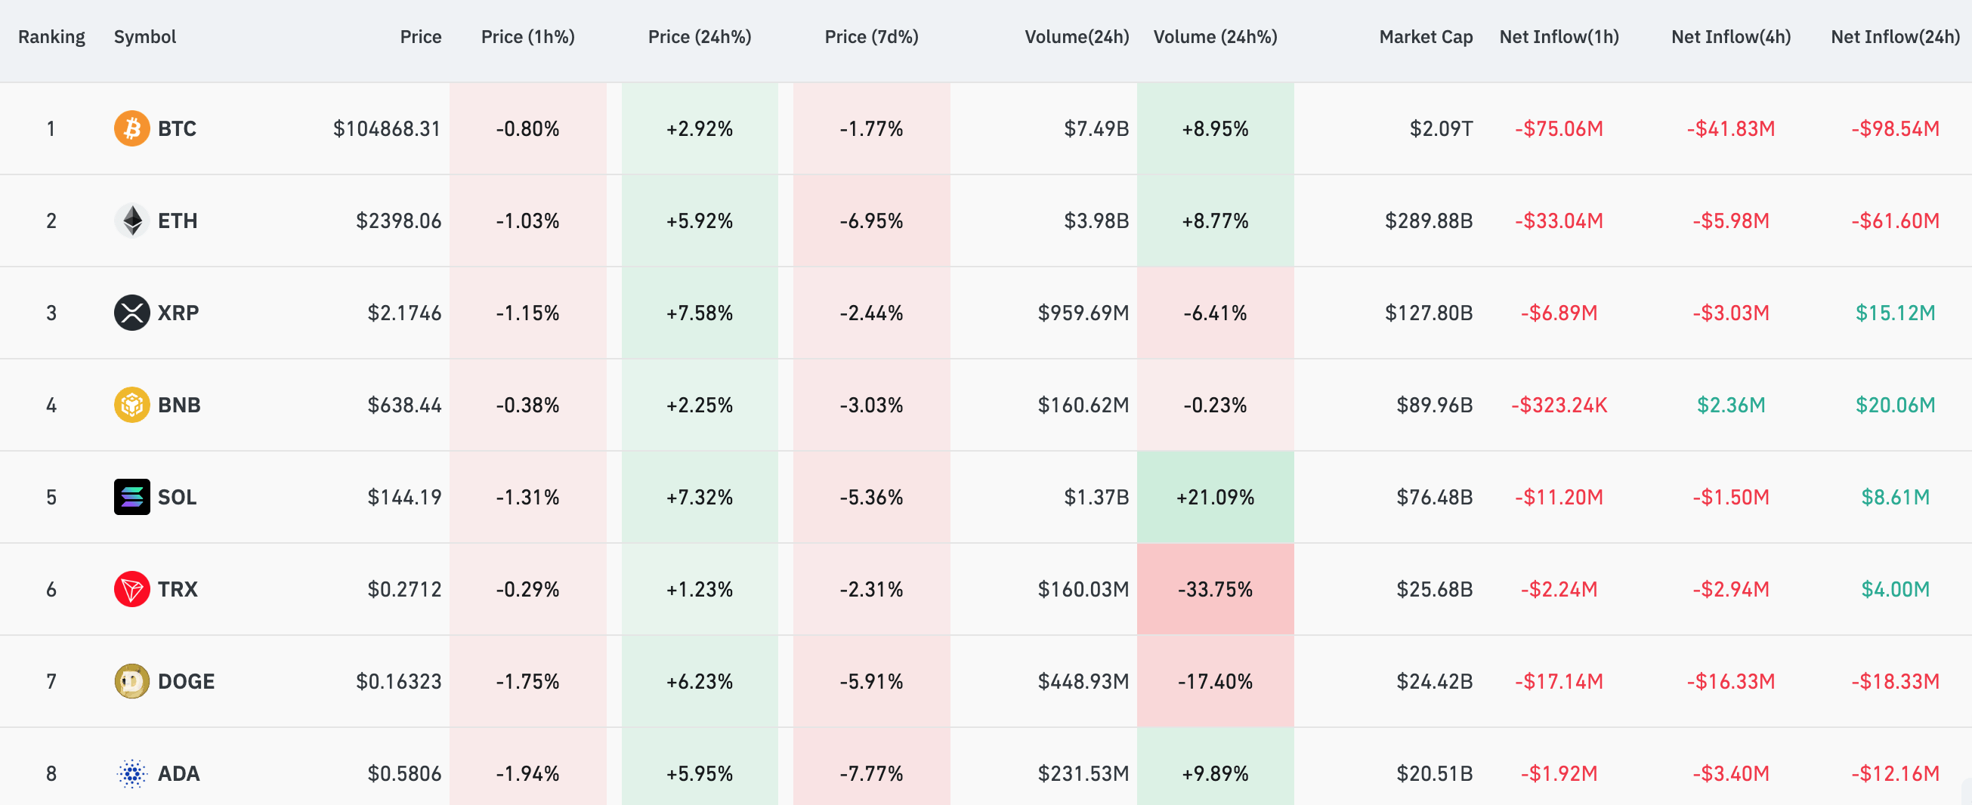
Task: Click ADA 7d change -7.77%
Action: pos(871,773)
